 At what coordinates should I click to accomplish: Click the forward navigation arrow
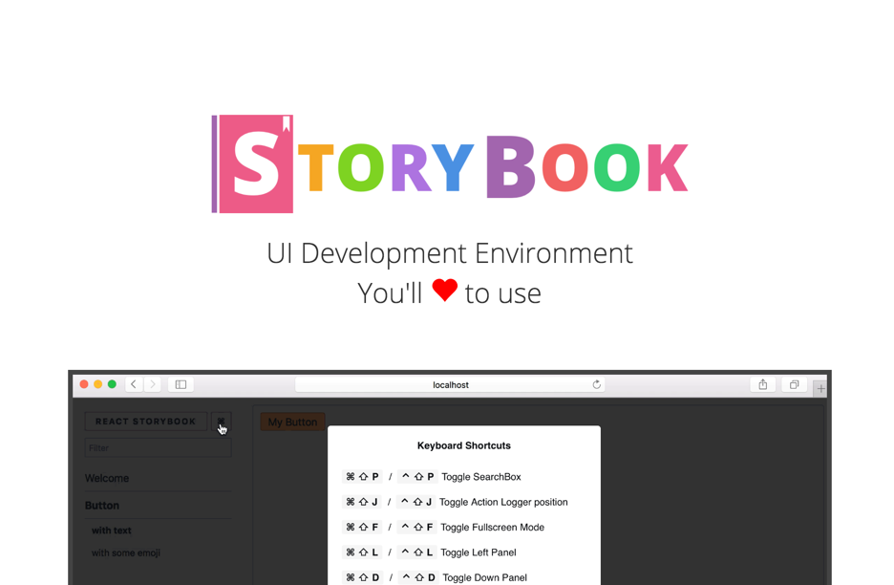pos(152,384)
